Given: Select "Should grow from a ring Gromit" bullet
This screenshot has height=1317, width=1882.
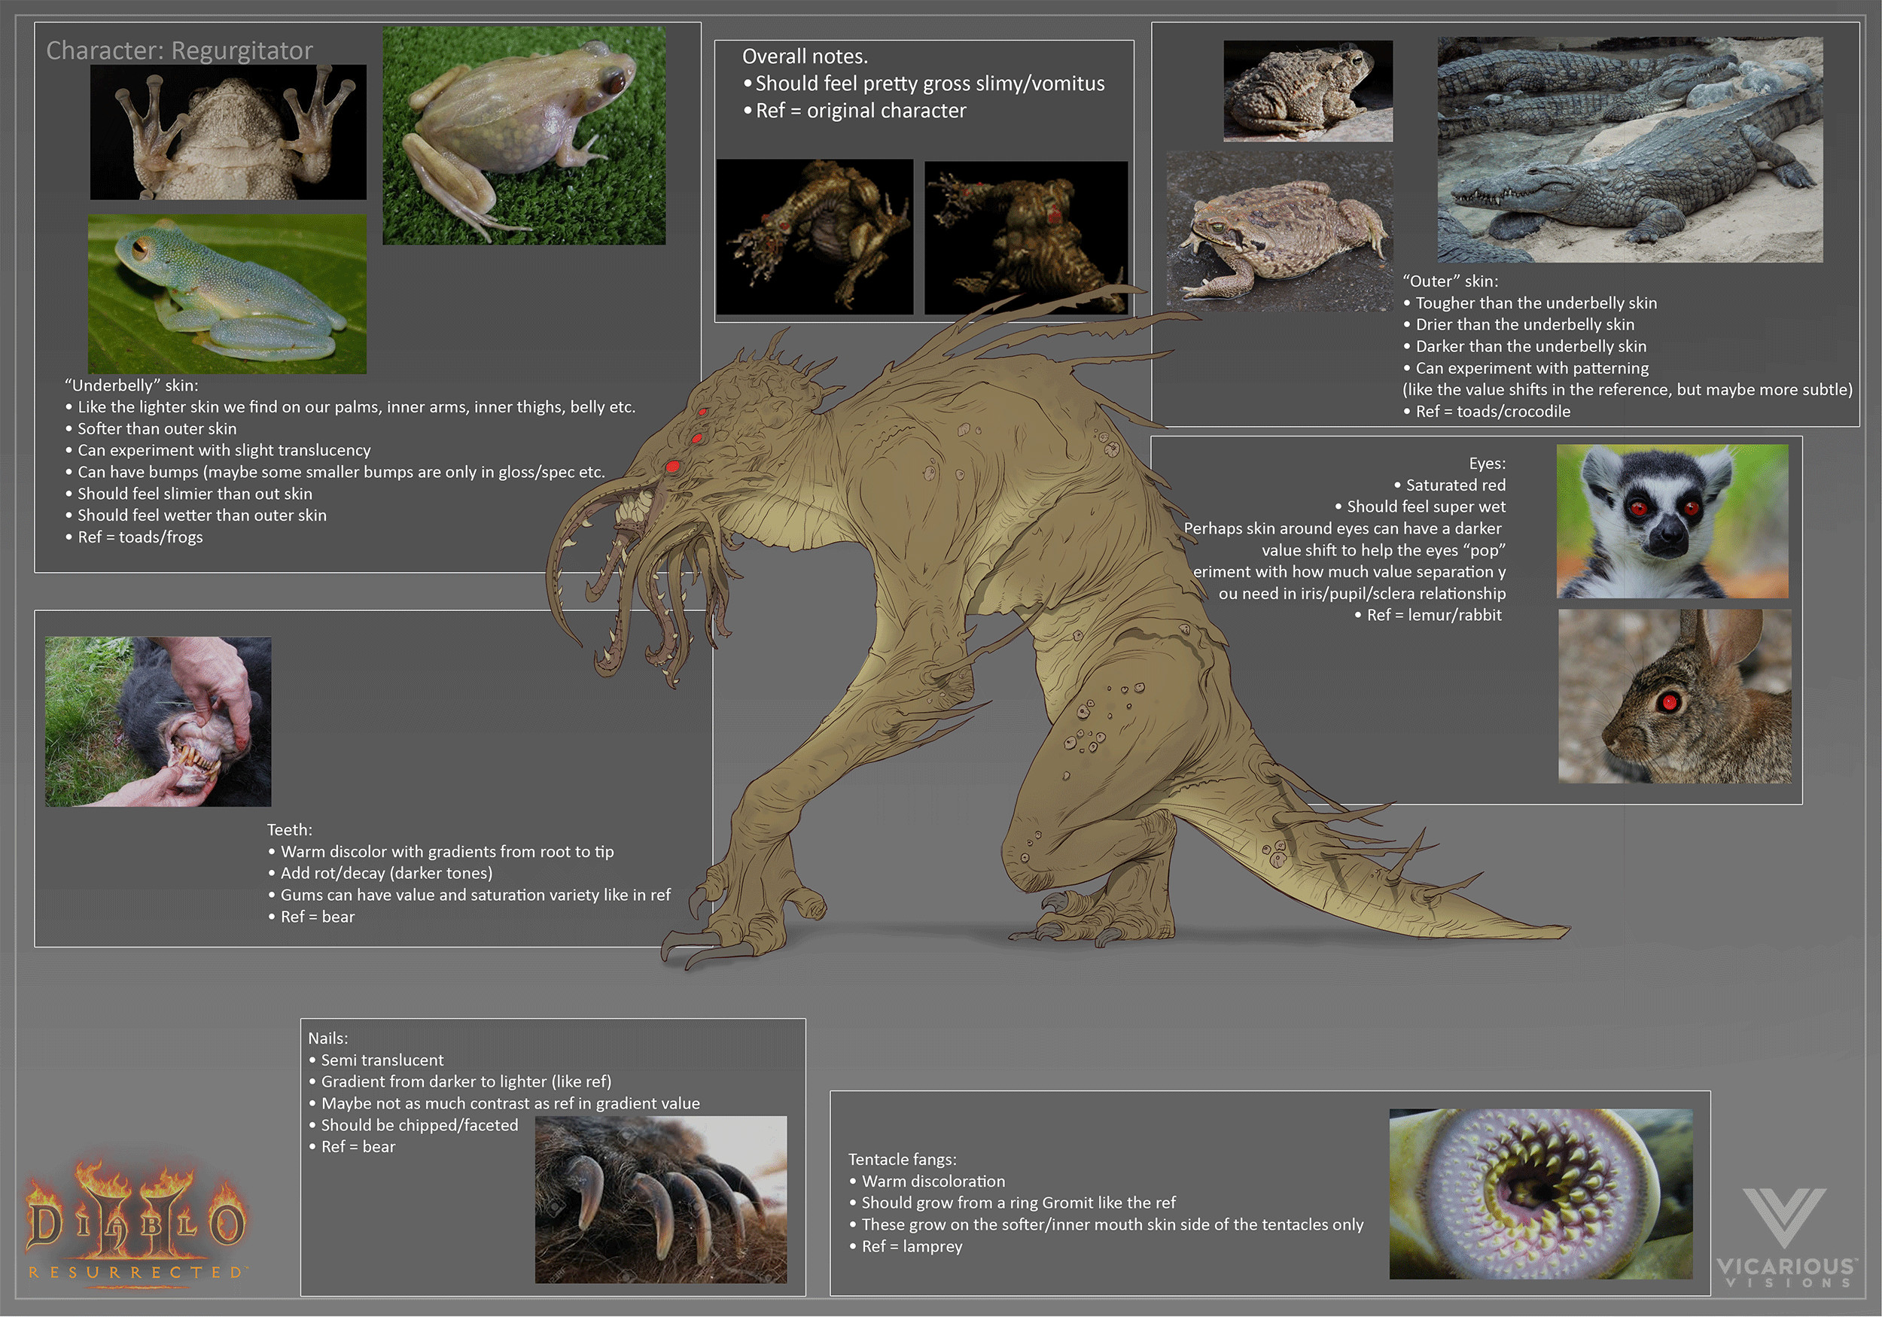Looking at the screenshot, I should 1013,1203.
